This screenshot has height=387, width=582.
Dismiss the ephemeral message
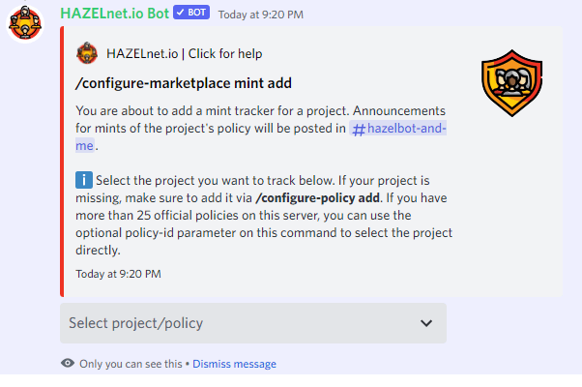234,364
